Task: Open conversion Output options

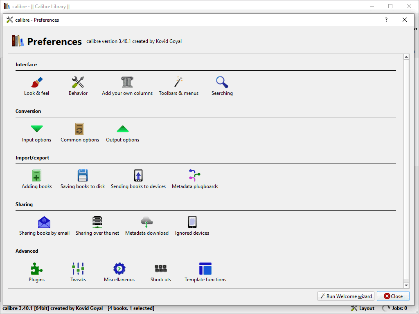Action: click(123, 133)
